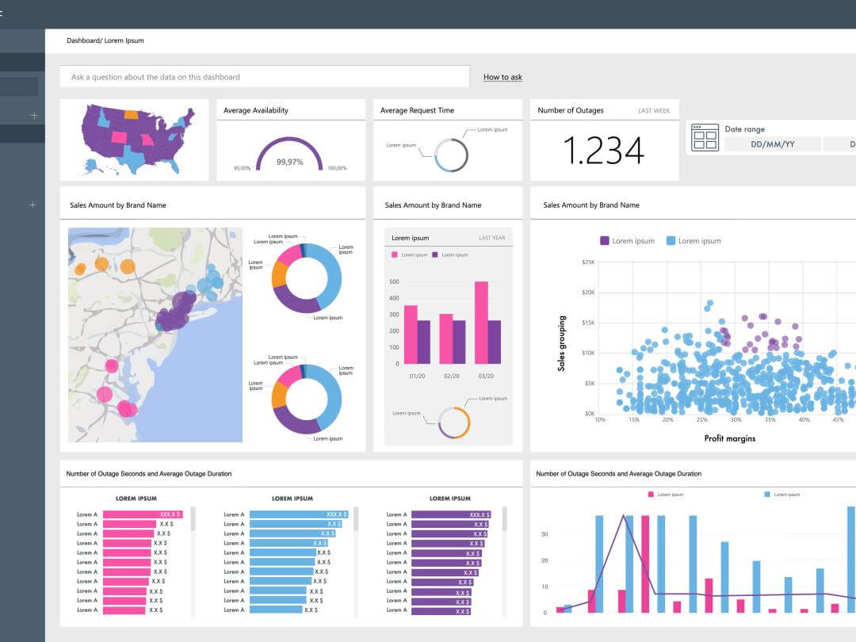The width and height of the screenshot is (856, 642).
Task: Open the How to ask link
Action: pyautogui.click(x=503, y=77)
